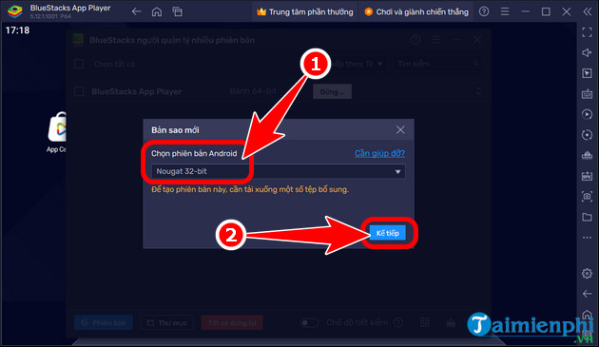Open Chơi và giành chiến thắng
The height and width of the screenshot is (347, 599).
[416, 11]
